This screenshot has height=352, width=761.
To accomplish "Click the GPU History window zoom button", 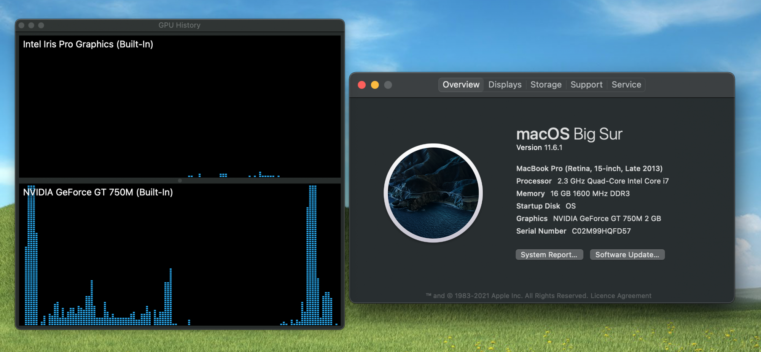I will click(41, 25).
